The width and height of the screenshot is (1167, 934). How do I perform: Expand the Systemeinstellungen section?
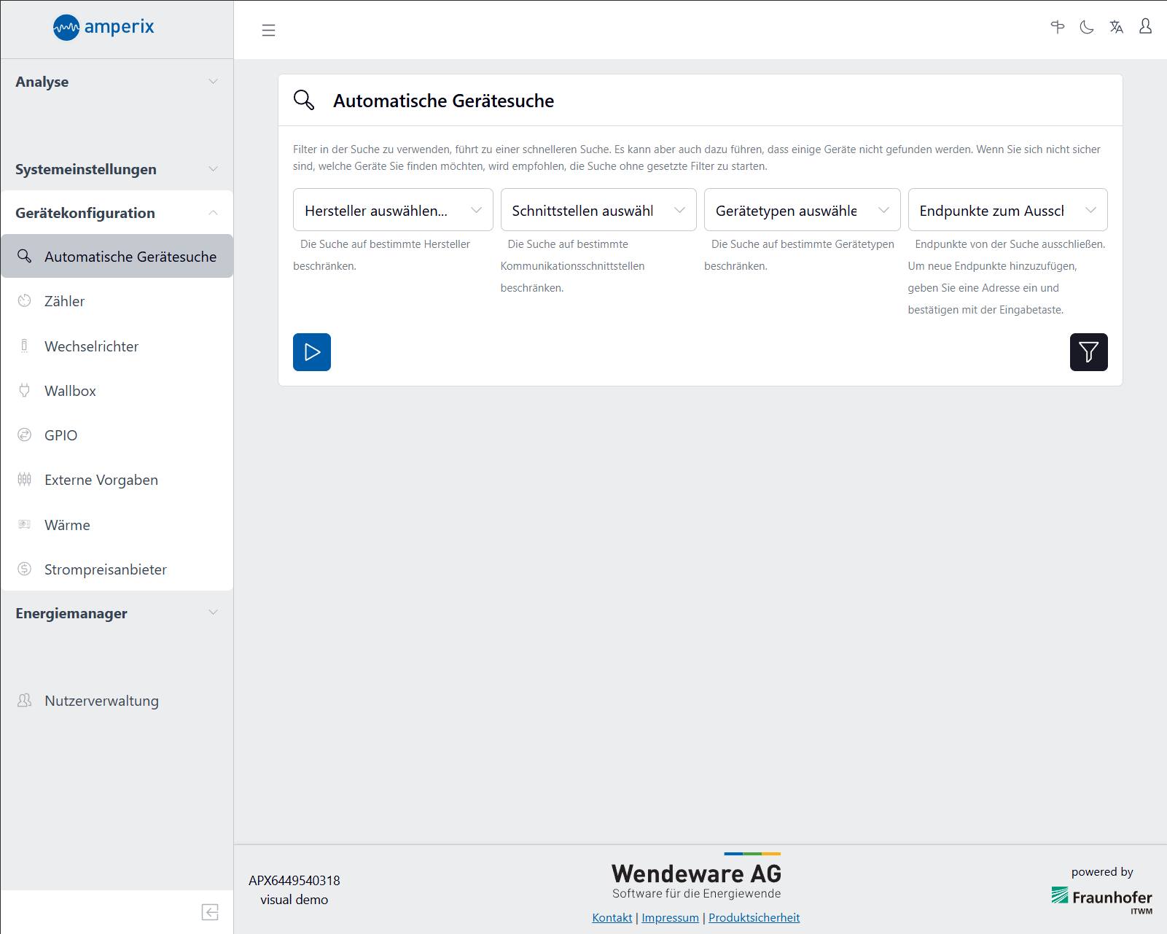[117, 169]
